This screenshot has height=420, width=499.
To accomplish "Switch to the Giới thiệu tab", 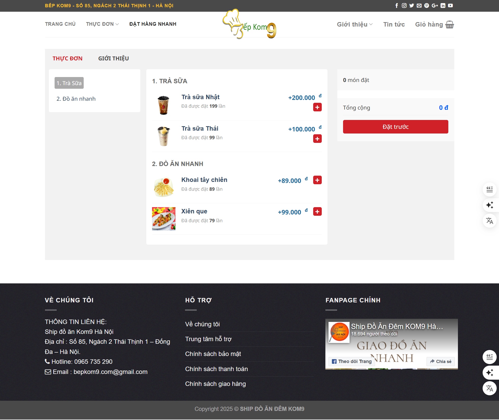I will click(x=113, y=59).
